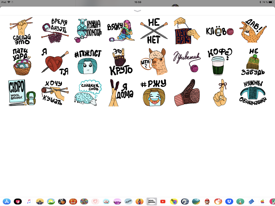
Task: Pick the 'Я дома' socks legs sticker
Action: (x=121, y=93)
